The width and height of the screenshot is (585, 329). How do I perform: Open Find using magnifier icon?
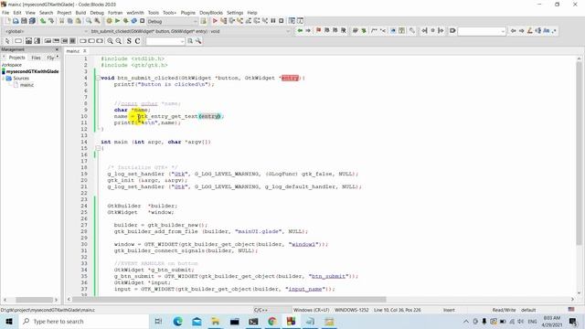click(89, 21)
